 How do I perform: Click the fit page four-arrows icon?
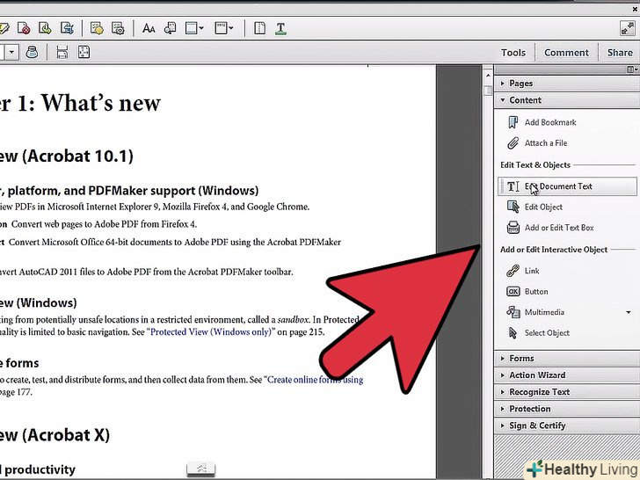click(x=84, y=52)
